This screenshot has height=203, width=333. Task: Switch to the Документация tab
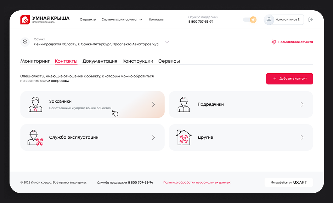click(100, 61)
